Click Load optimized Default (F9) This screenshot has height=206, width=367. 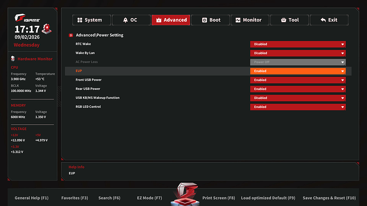268,198
